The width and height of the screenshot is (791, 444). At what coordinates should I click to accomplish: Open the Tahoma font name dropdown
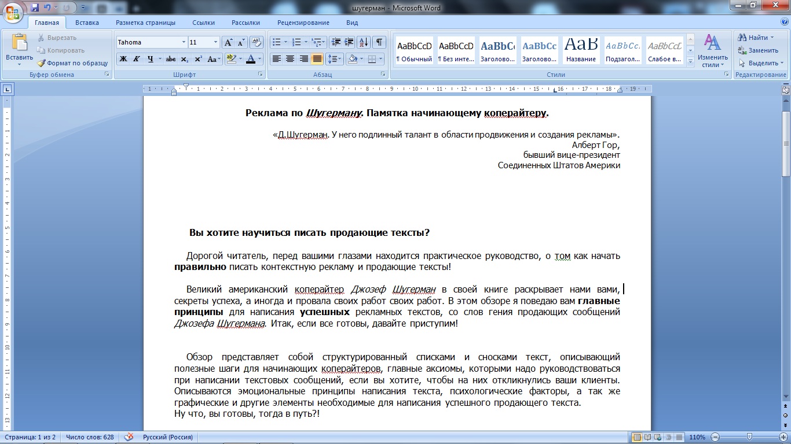pos(184,42)
